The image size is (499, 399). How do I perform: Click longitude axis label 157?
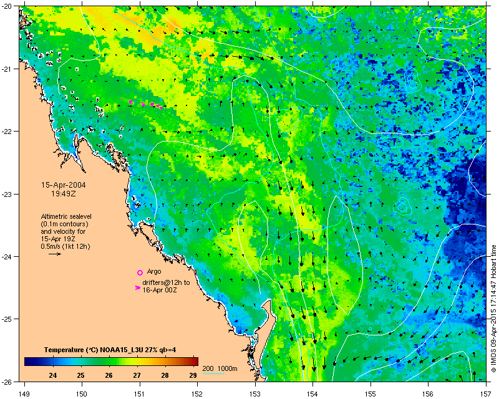487,394
